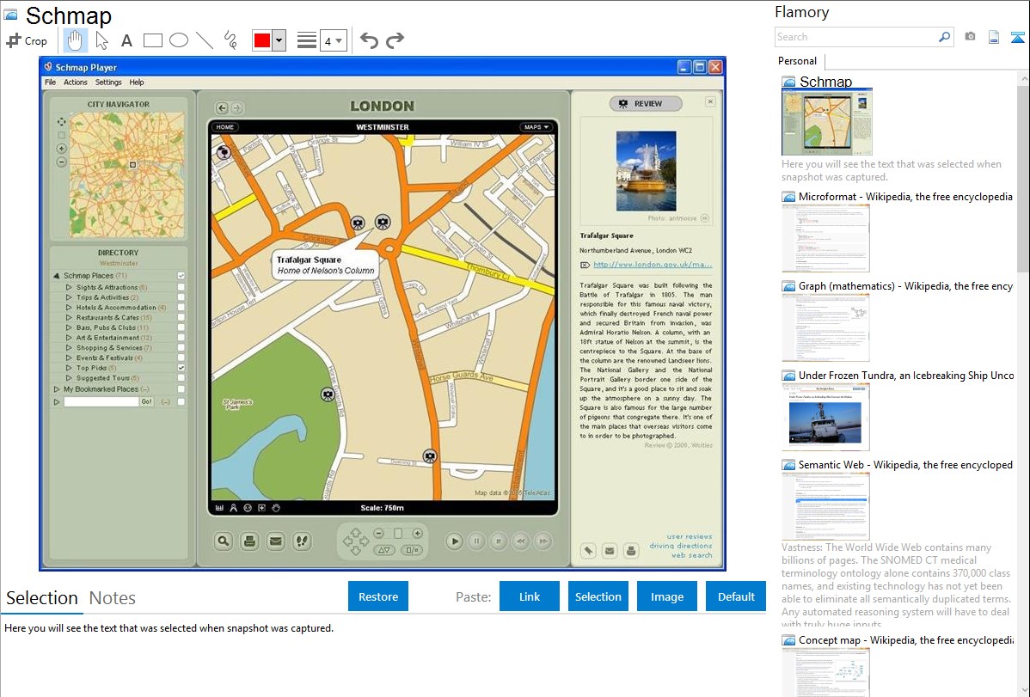1030x697 pixels.
Task: Zoom in using City Navigator plus button
Action: tap(62, 149)
